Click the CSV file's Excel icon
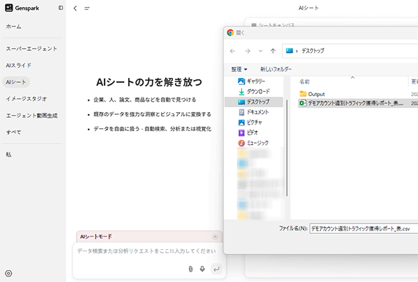This screenshot has height=282, width=418. [x=303, y=103]
